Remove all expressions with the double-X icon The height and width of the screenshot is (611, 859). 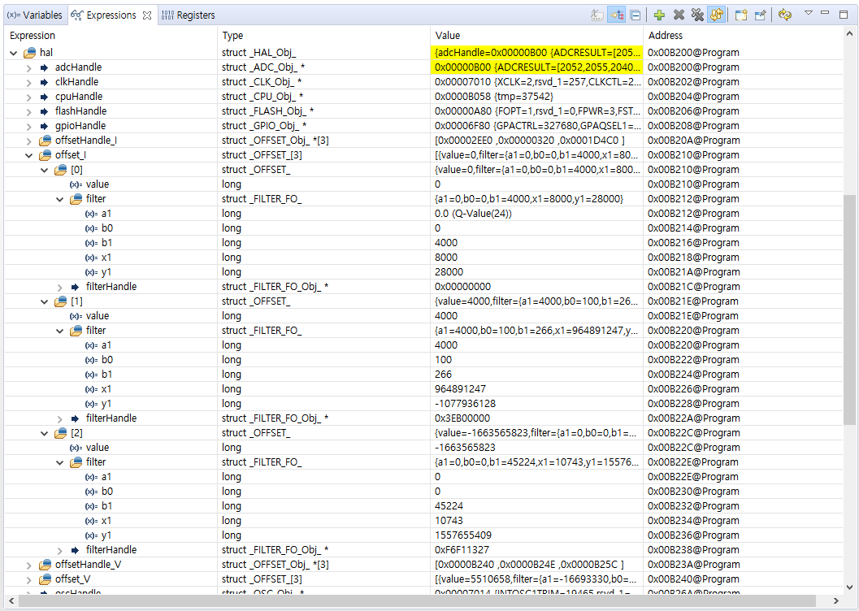(699, 15)
